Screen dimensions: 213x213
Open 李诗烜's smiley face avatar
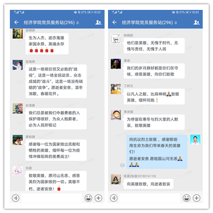pos(116,115)
